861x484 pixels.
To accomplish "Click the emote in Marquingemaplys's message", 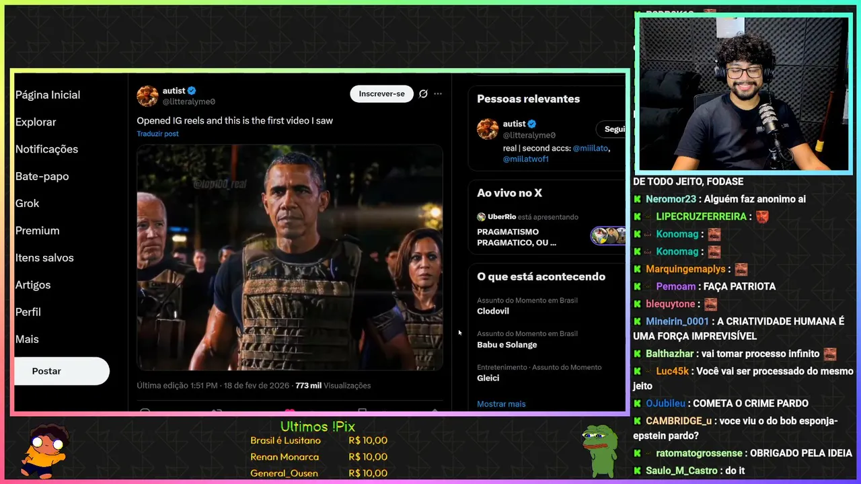I will point(741,269).
